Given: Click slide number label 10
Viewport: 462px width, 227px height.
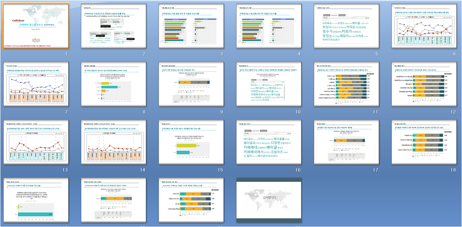Looking at the screenshot, I should click(297, 112).
